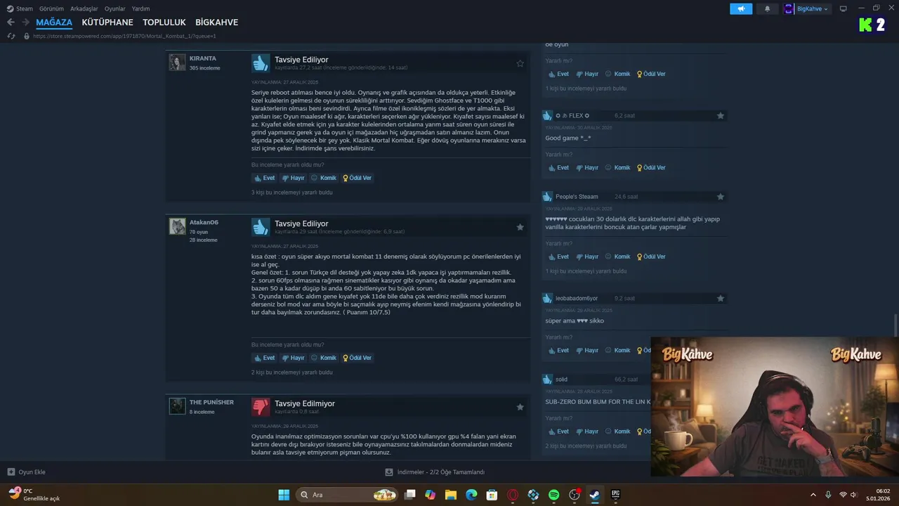
Task: Give an award to People's Steaam review
Action: 651,257
